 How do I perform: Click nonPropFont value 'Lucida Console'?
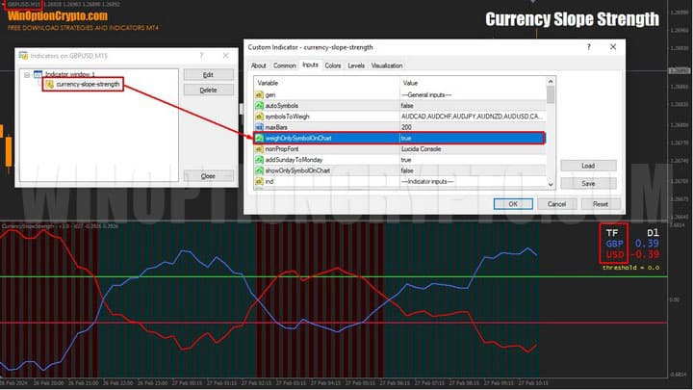pyautogui.click(x=421, y=149)
